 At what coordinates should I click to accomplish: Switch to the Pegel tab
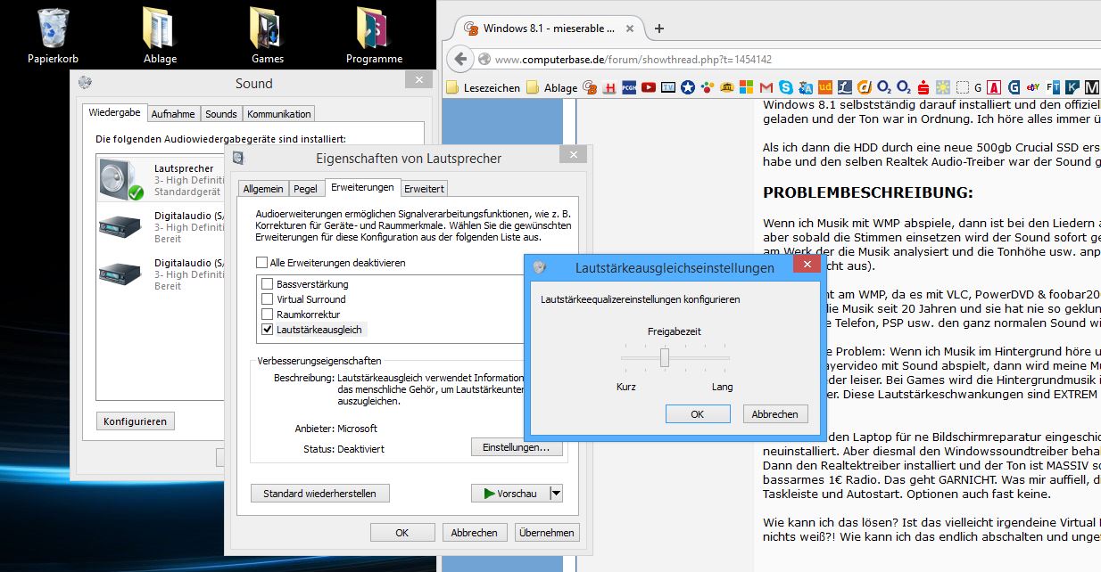pyautogui.click(x=305, y=189)
